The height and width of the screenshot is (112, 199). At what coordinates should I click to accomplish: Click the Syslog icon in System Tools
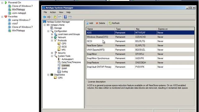point(59,72)
